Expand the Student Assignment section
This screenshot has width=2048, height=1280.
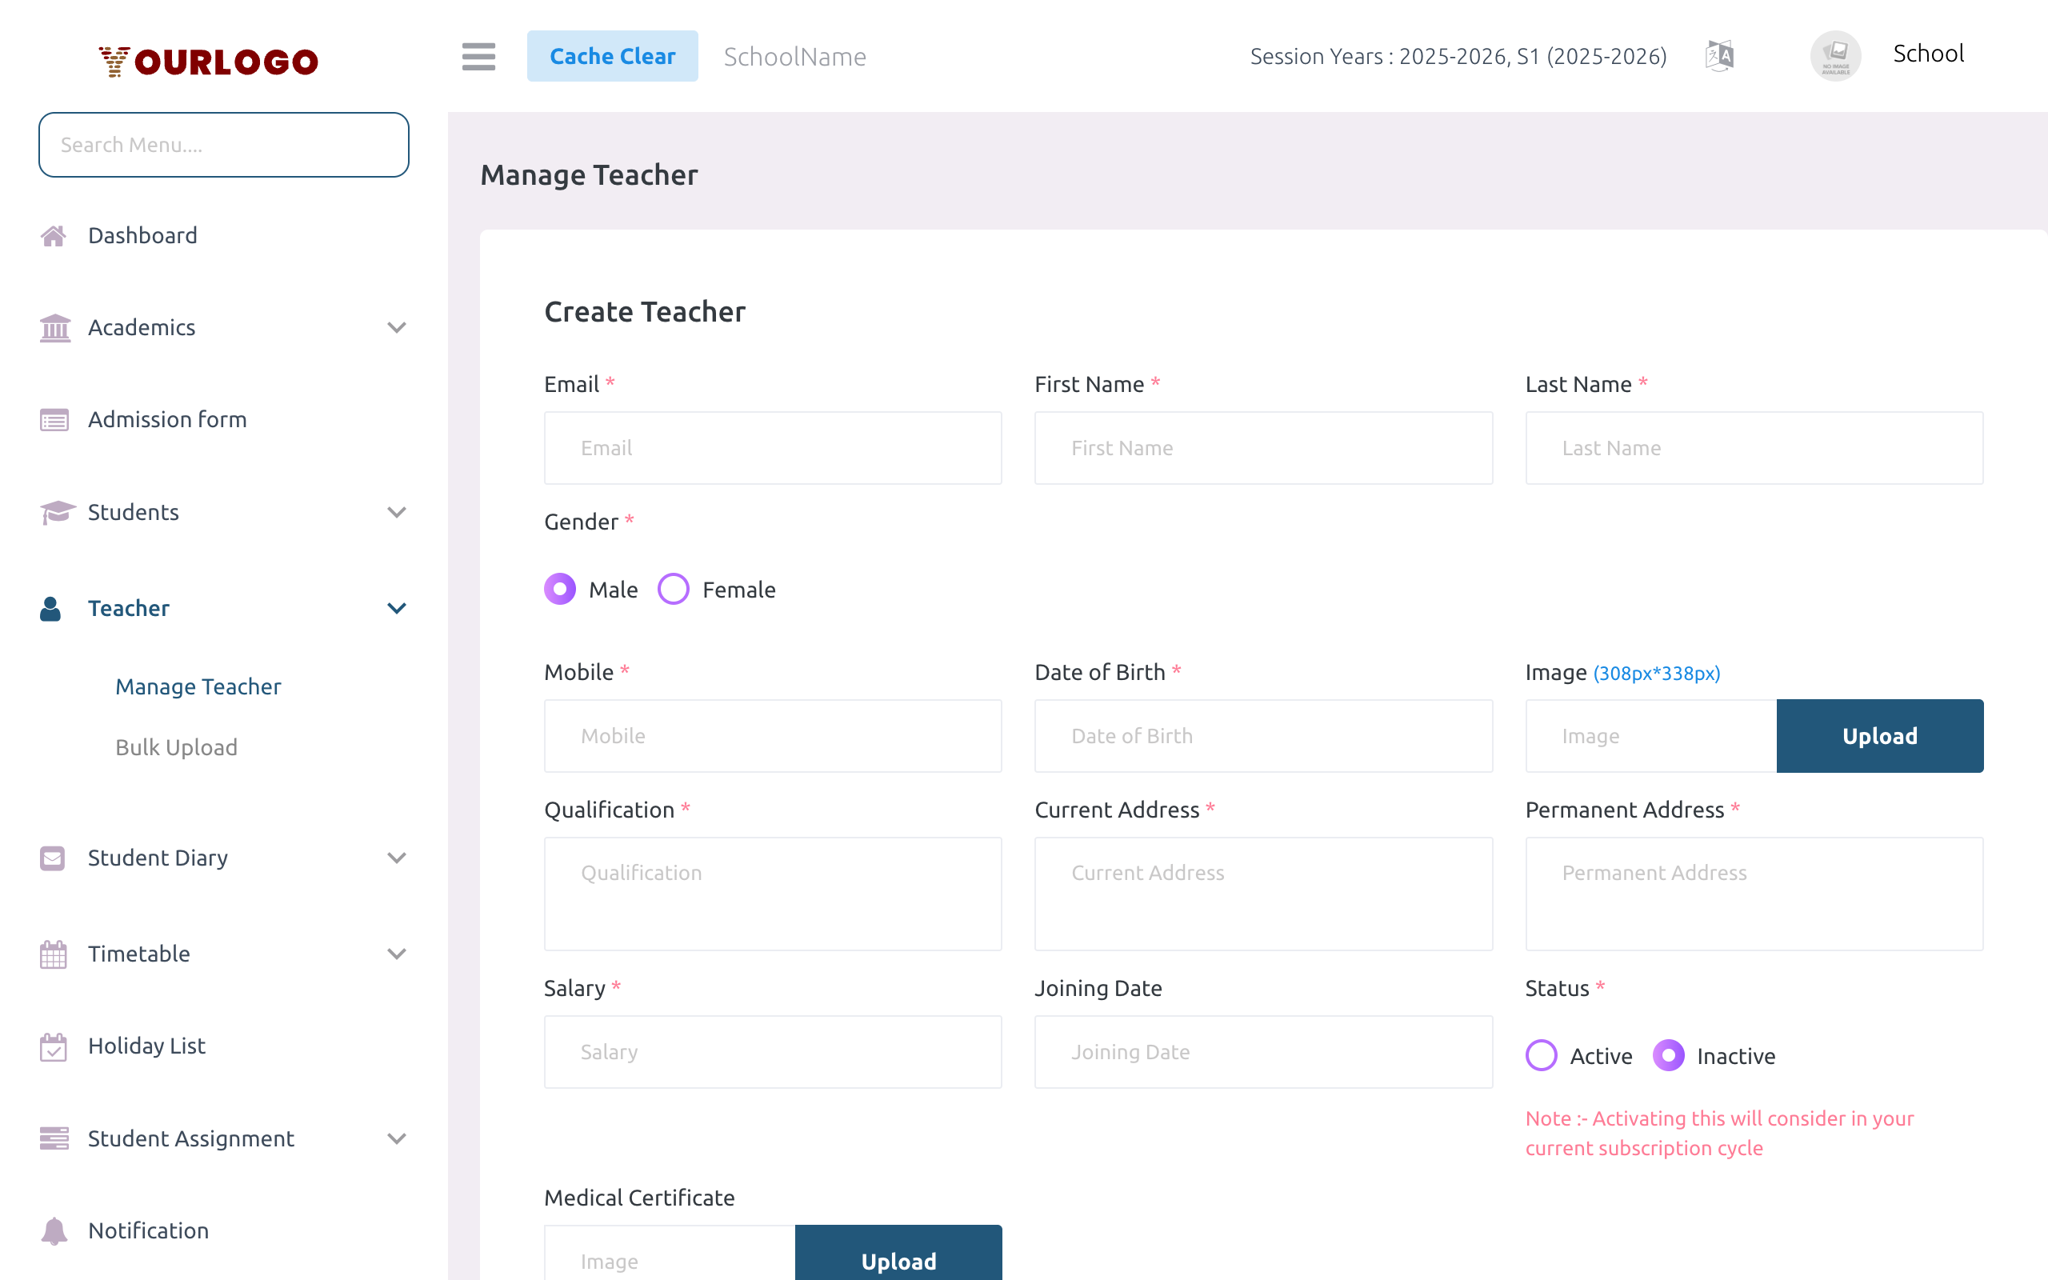(x=396, y=1138)
